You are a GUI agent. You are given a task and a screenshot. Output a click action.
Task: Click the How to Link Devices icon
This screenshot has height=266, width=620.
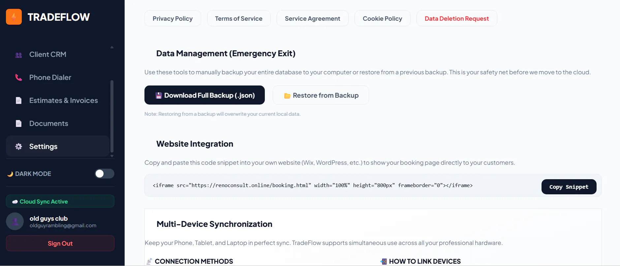384,261
